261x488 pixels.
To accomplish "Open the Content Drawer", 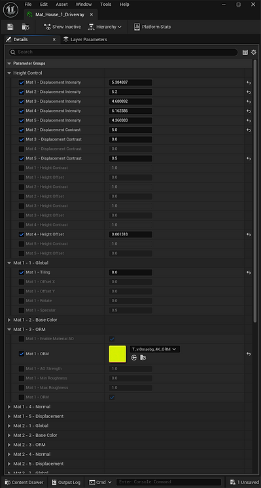I will pyautogui.click(x=24, y=482).
